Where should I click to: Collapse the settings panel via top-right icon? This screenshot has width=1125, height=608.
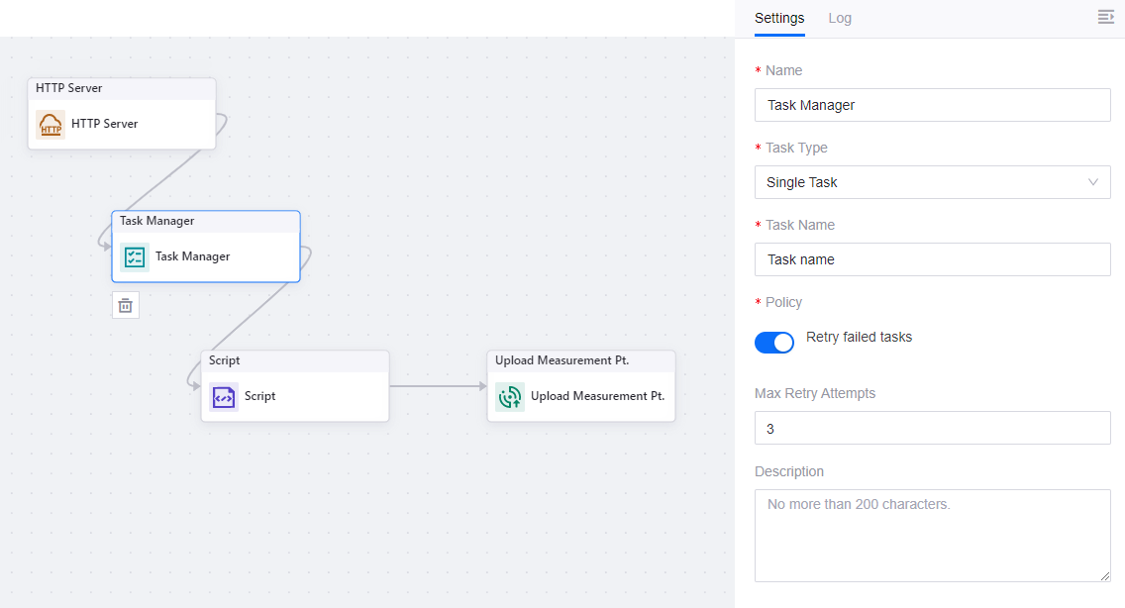click(x=1106, y=17)
